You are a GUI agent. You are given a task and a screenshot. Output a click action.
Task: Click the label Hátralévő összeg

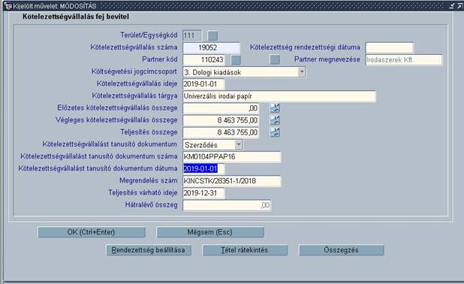coord(151,205)
